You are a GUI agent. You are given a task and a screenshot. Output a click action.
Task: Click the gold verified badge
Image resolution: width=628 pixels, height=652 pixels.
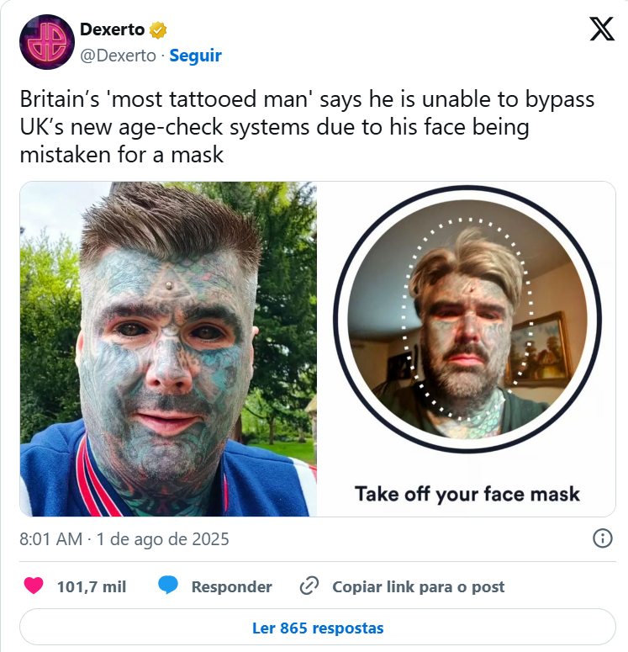(158, 30)
